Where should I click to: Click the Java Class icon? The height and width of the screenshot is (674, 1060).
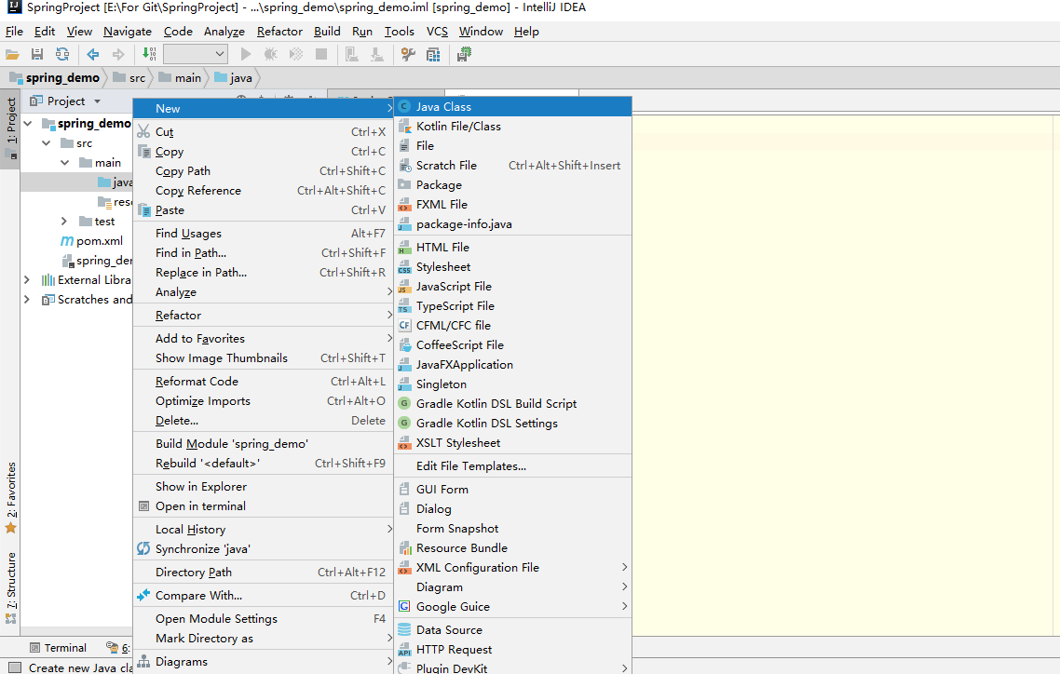404,107
